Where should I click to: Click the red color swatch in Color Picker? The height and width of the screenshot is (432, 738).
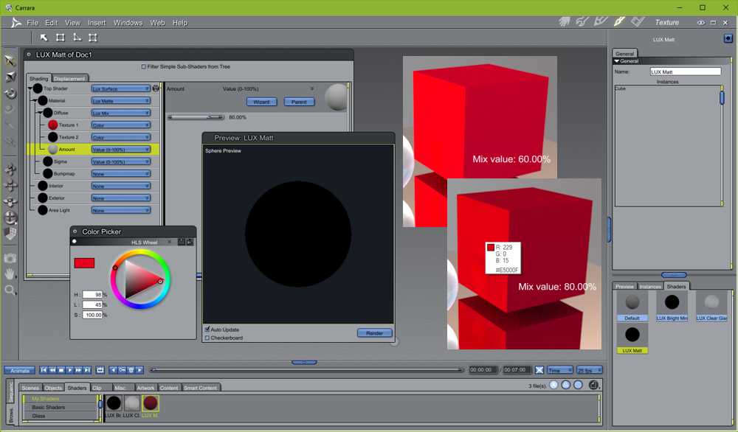(x=84, y=262)
